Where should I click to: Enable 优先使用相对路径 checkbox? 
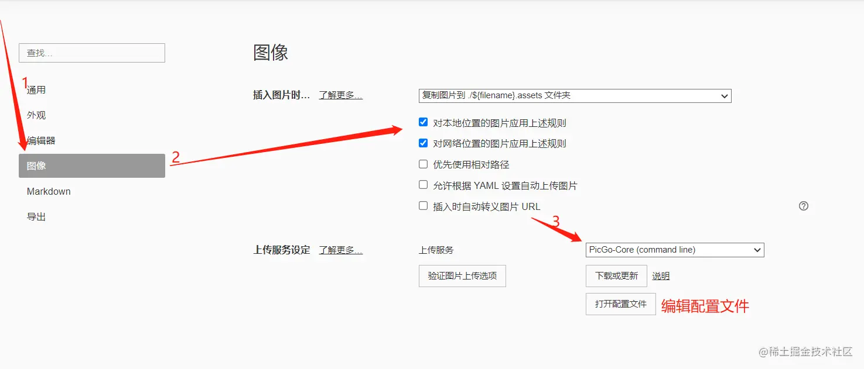[x=423, y=164]
